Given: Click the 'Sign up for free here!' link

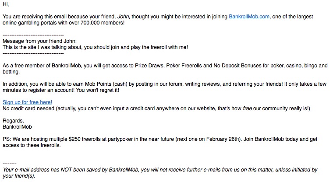Looking at the screenshot, I should coord(28,102).
